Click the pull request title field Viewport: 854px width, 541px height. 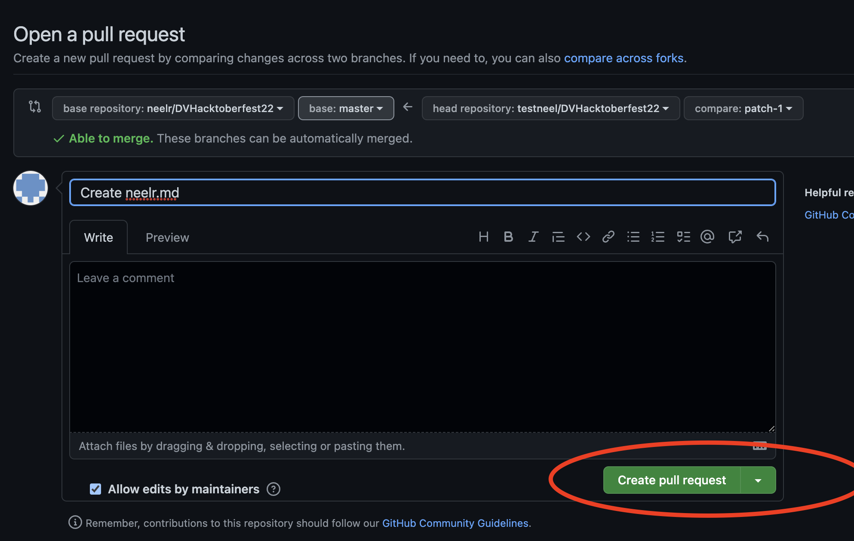[423, 192]
